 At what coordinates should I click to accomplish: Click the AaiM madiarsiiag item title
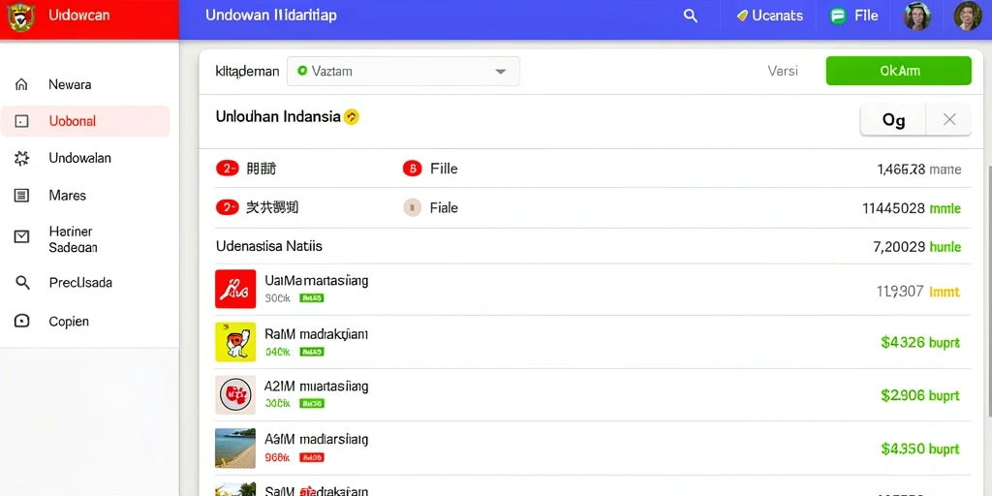click(317, 439)
